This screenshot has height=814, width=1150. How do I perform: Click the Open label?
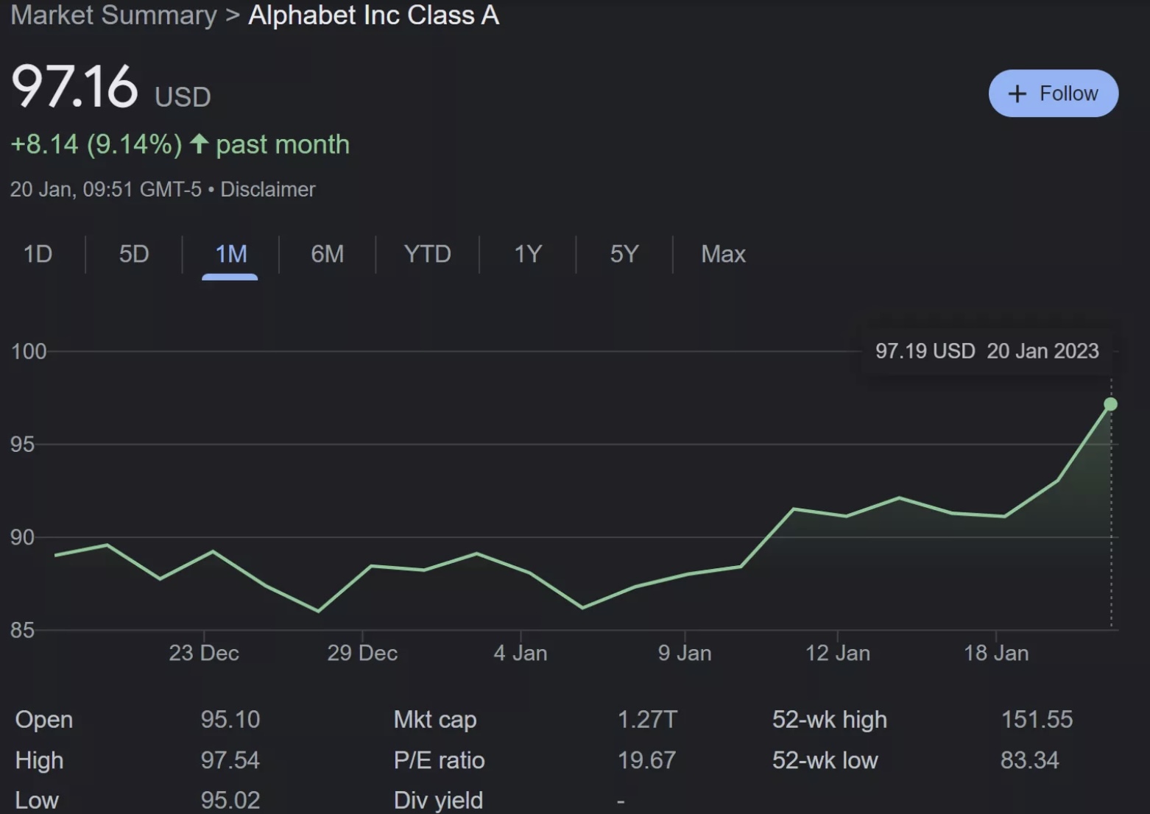click(43, 719)
